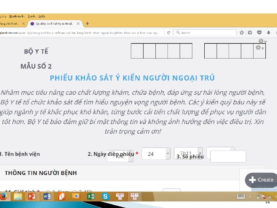Click the network signal icon in the tray
This screenshot has height=208, width=277.
(x=270, y=196)
